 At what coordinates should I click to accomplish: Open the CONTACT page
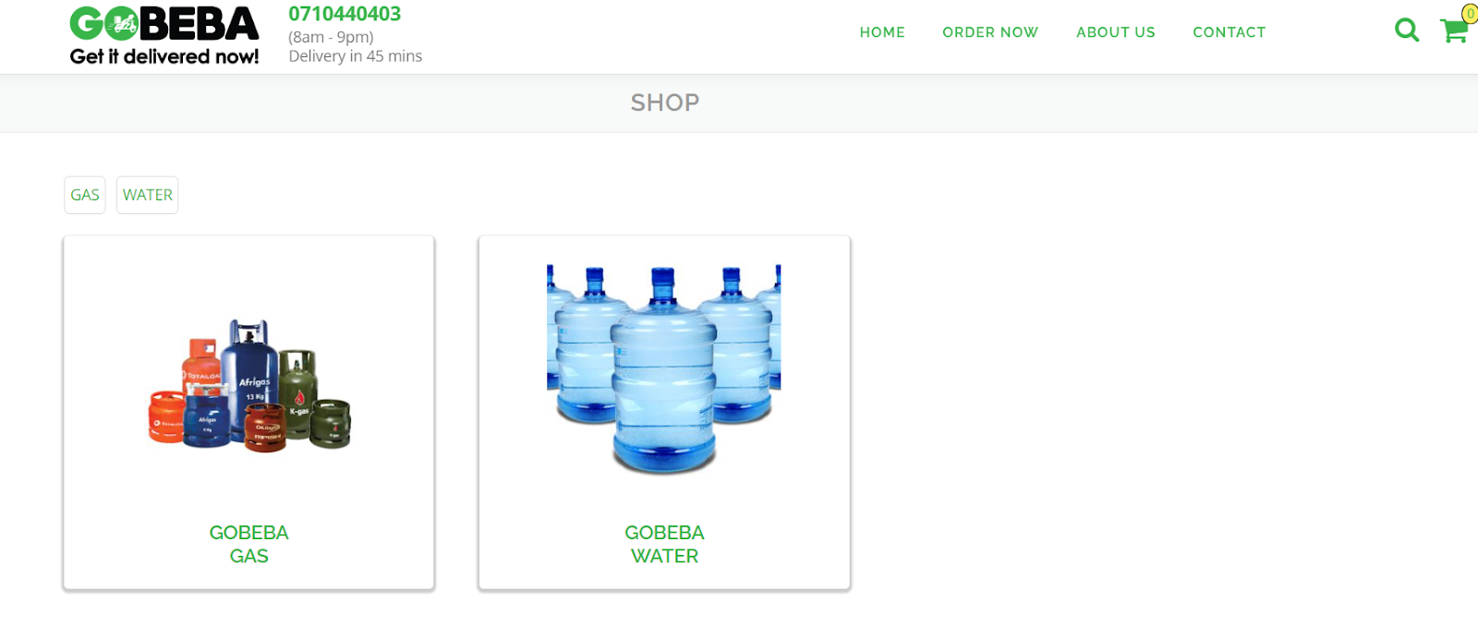[x=1230, y=32]
